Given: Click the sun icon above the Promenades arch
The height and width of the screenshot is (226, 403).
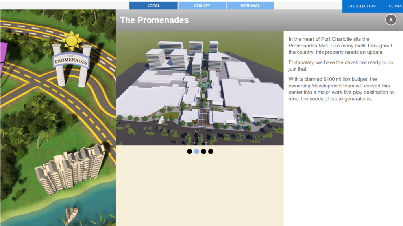Looking at the screenshot, I should [x=72, y=40].
